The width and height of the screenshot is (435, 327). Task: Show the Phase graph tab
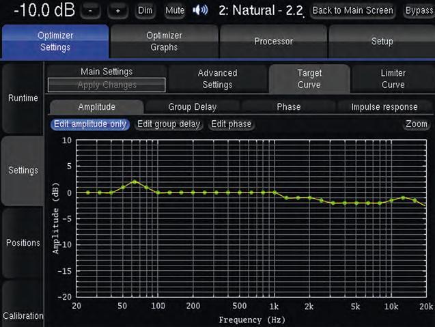coord(288,106)
